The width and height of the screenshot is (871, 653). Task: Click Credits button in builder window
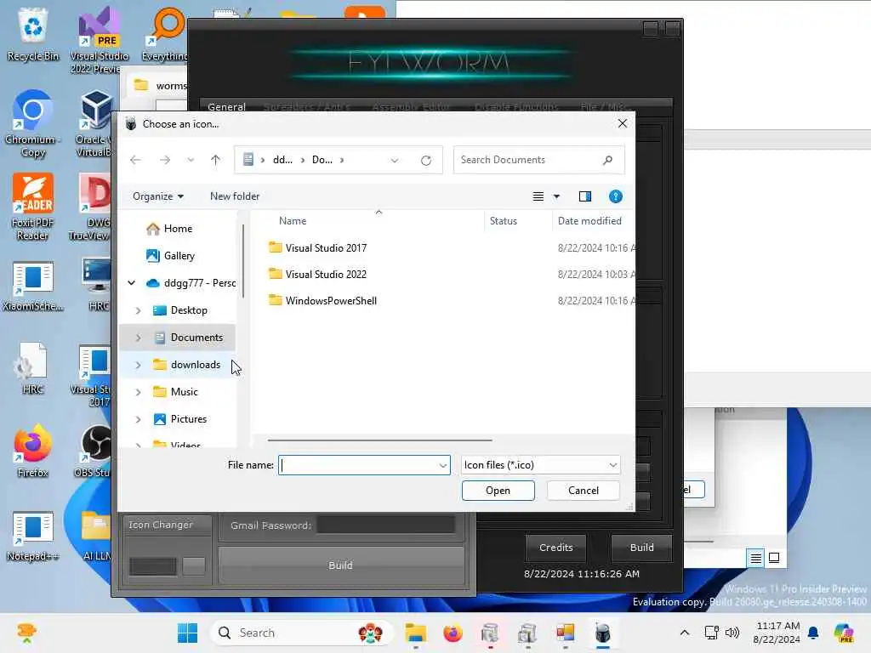[555, 548]
